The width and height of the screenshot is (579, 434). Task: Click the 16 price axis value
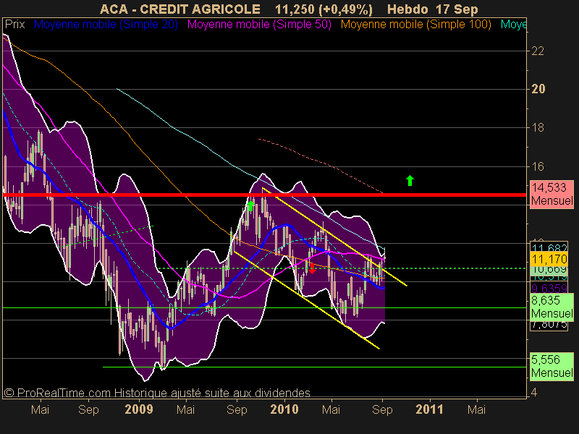coord(537,166)
